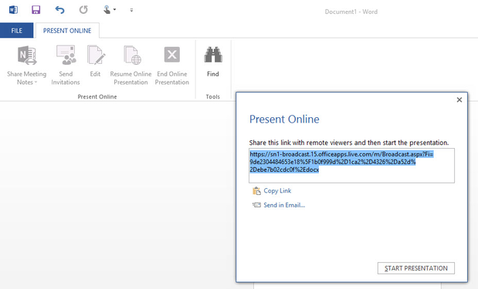Click the 'Present Online' ribbon group label
Image resolution: width=478 pixels, height=289 pixels.
pos(97,96)
